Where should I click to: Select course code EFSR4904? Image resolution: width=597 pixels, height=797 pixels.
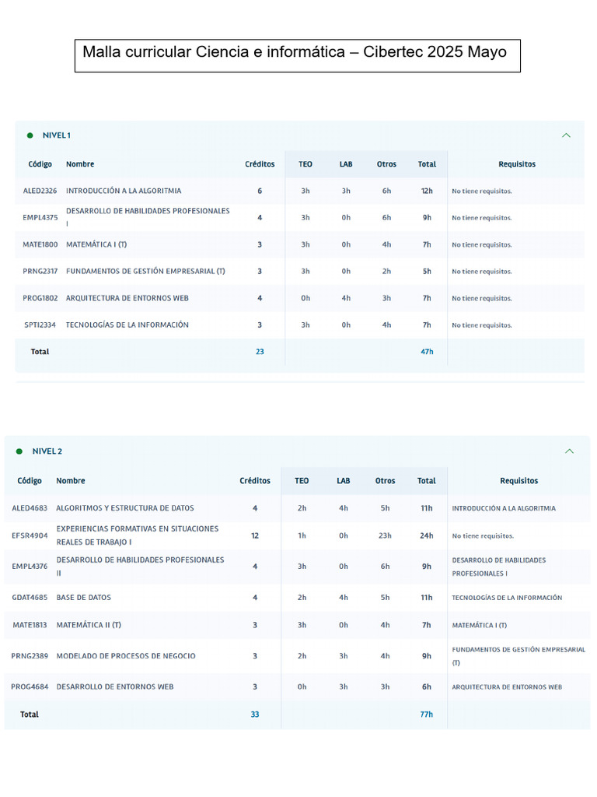(x=30, y=535)
